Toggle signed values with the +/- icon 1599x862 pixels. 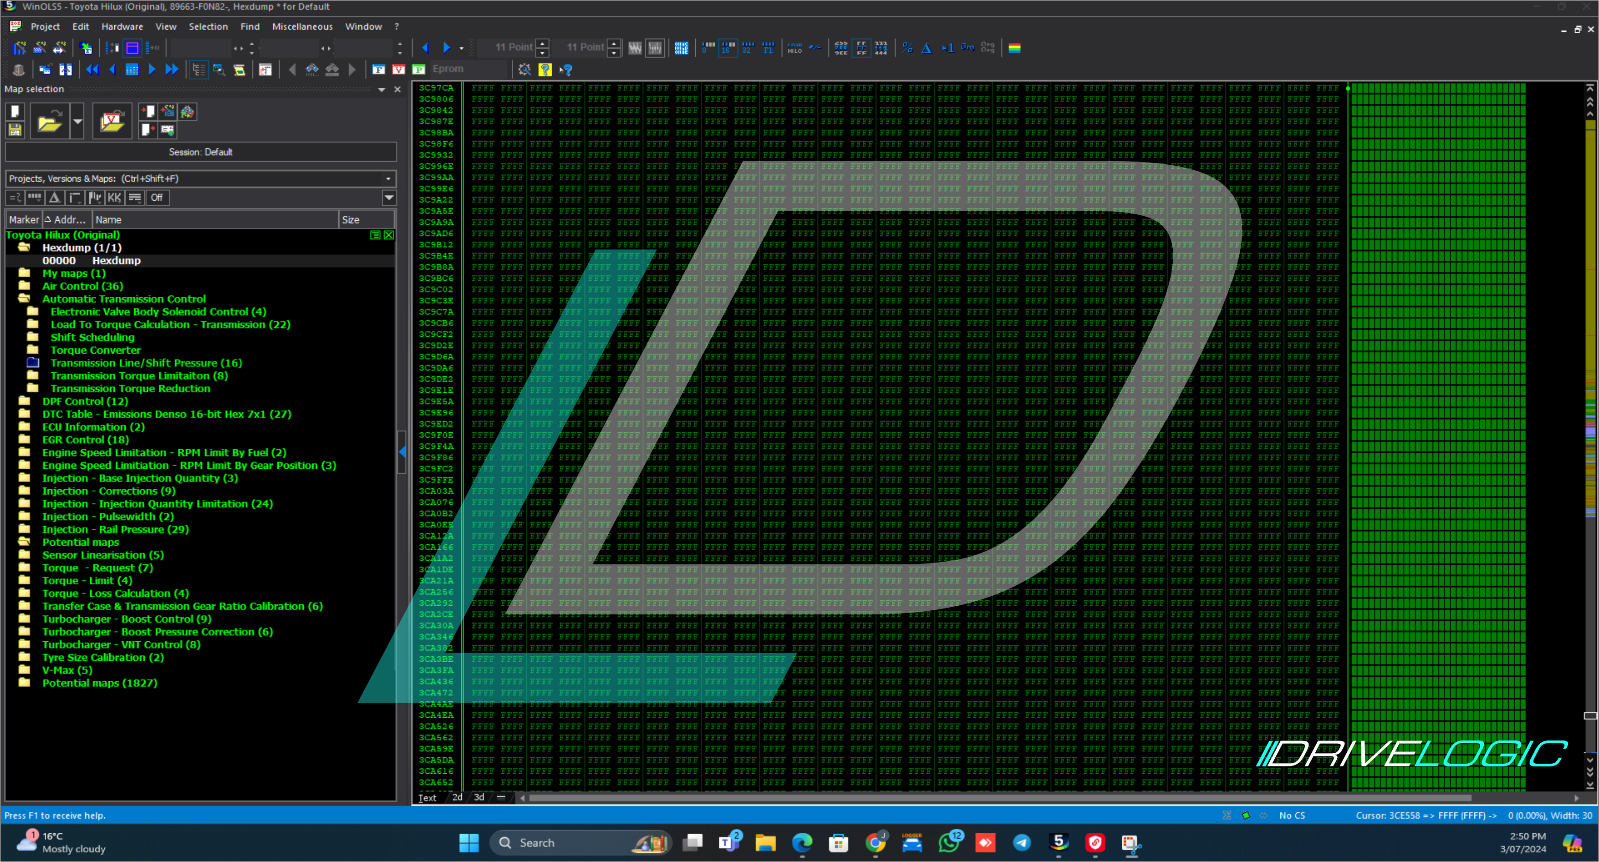(x=815, y=48)
